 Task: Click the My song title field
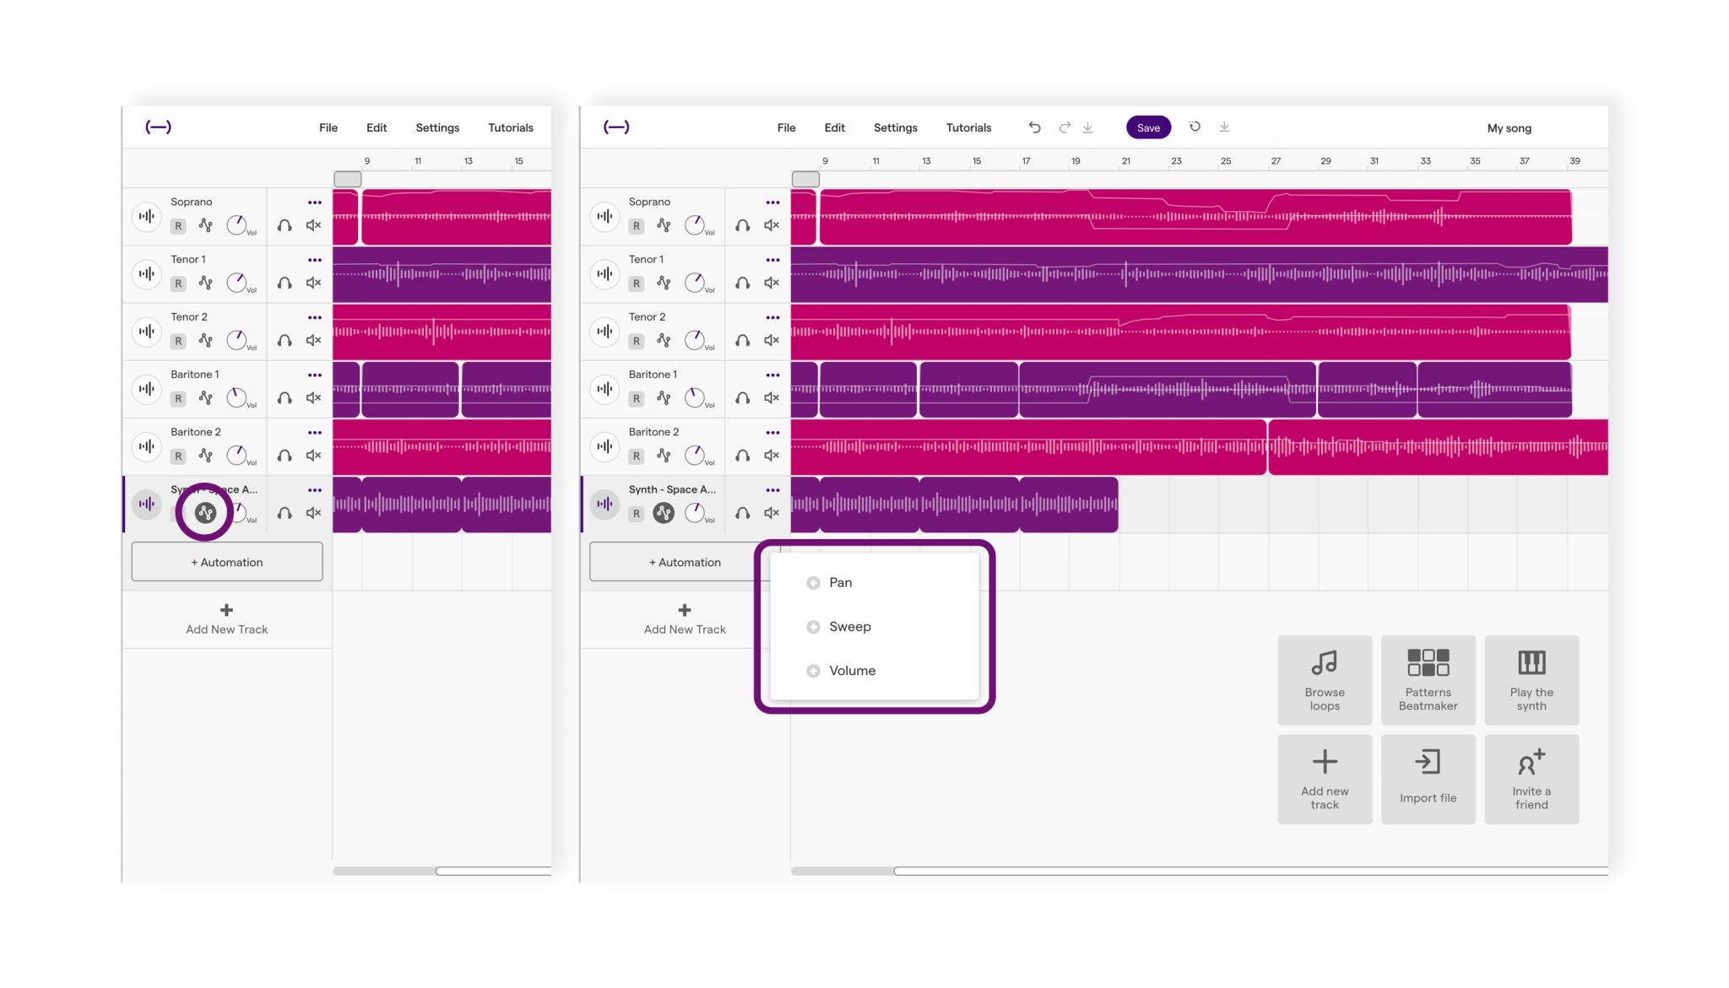tap(1509, 127)
